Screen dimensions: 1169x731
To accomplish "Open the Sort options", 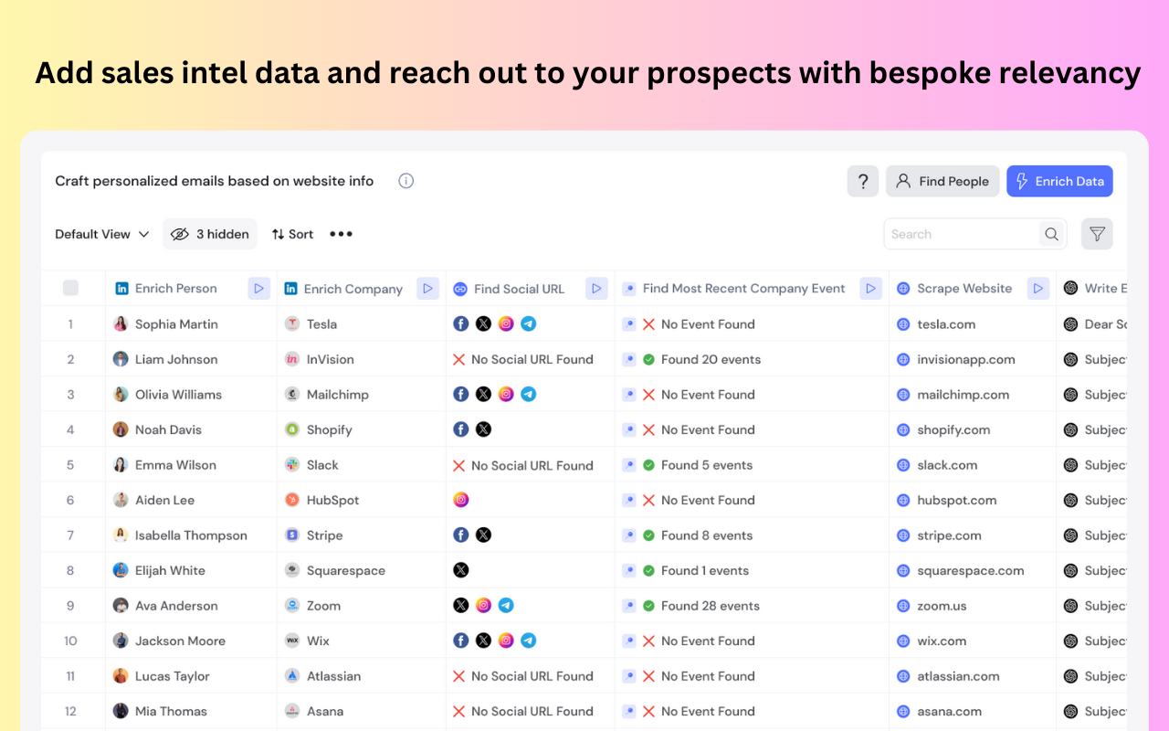I will tap(292, 234).
